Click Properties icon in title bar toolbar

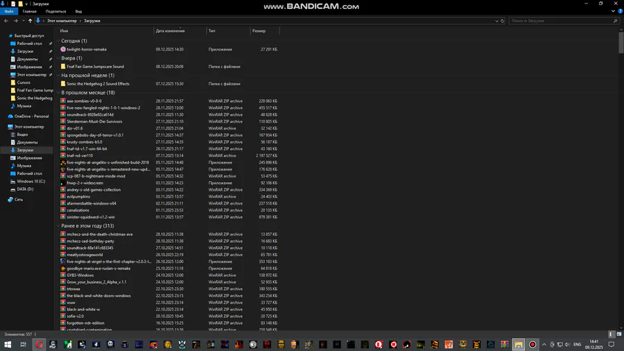[13, 3]
